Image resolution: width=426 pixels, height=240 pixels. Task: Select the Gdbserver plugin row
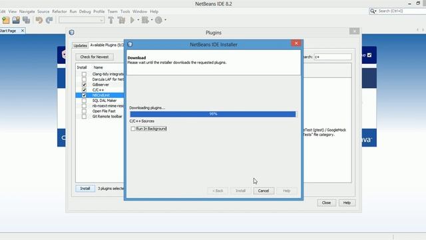[100, 85]
